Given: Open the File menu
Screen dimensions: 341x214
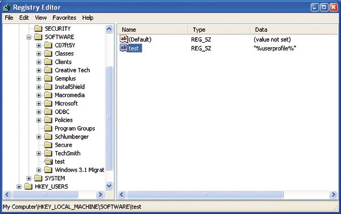Looking at the screenshot, I should (x=9, y=18).
